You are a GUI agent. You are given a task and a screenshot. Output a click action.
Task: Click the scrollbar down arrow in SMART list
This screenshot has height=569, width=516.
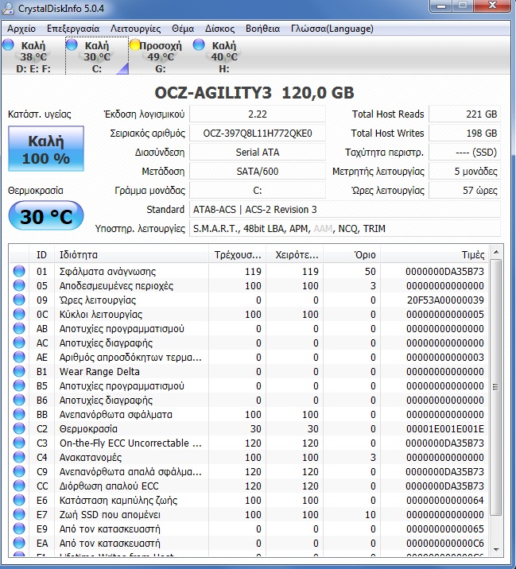point(496,550)
